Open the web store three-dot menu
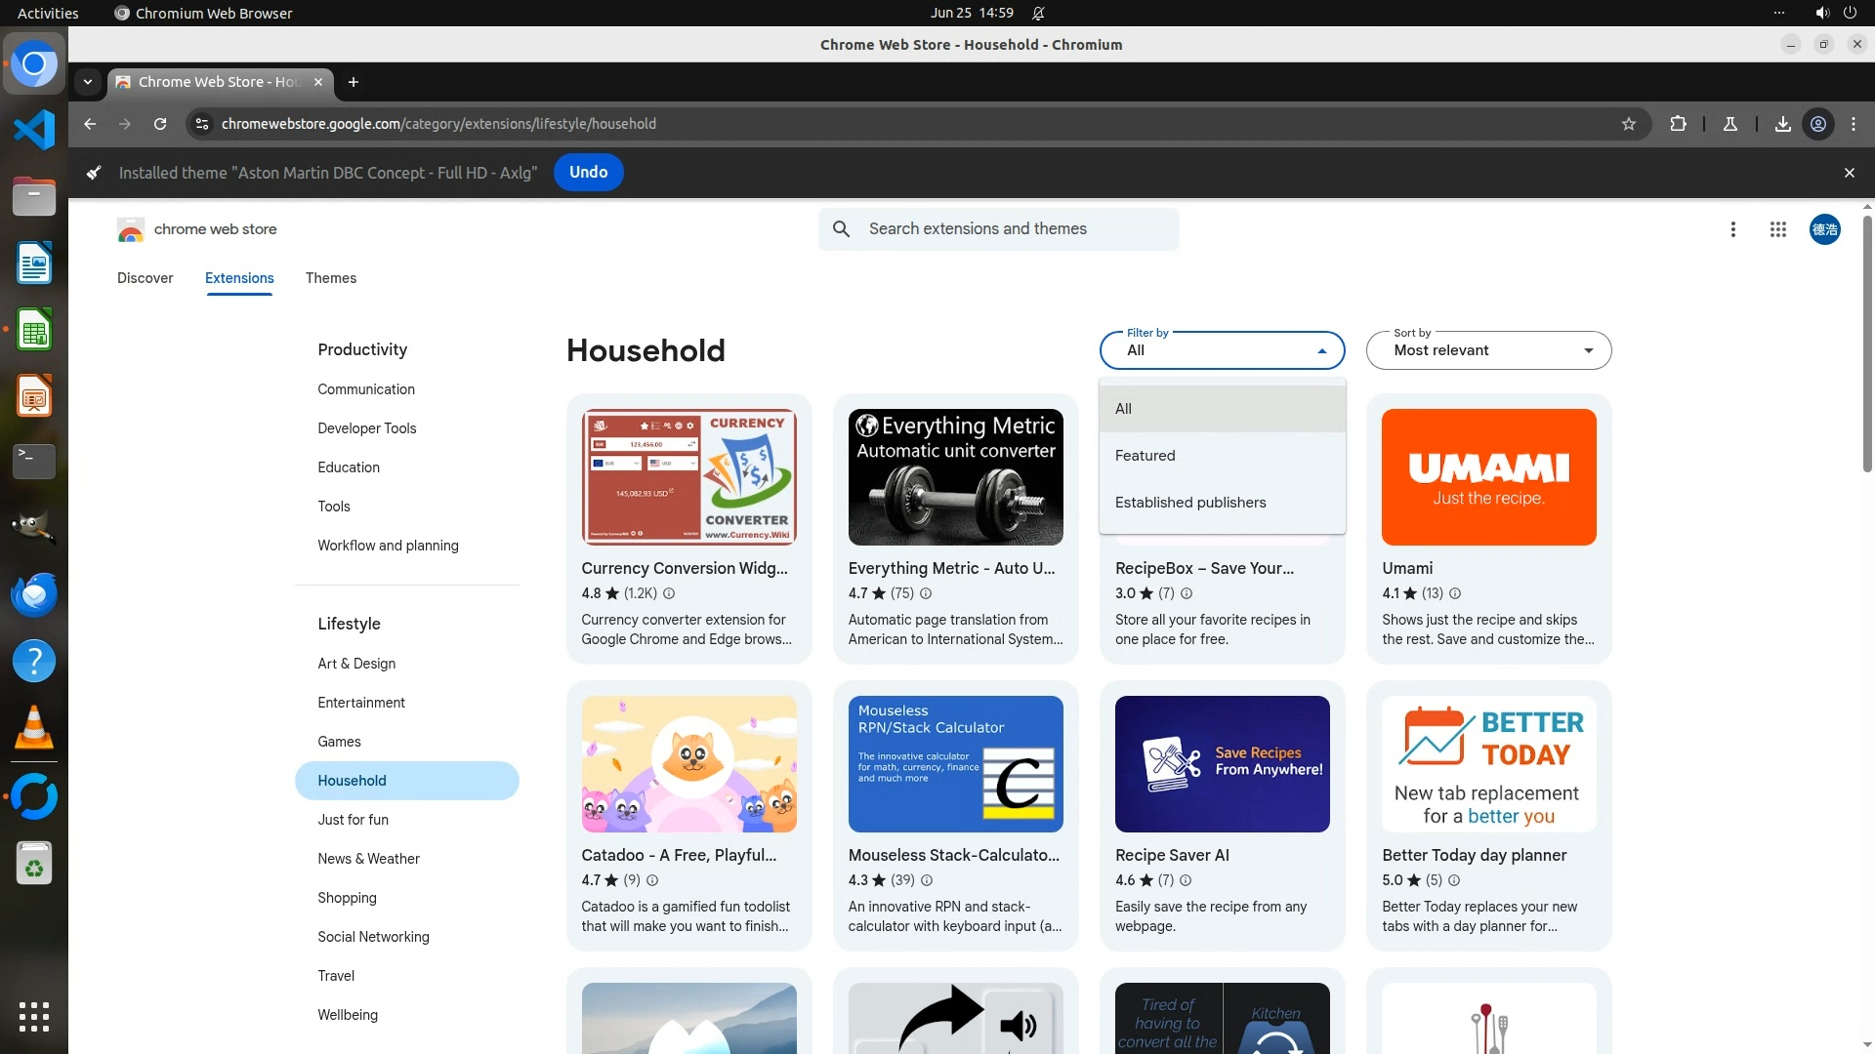This screenshot has height=1054, width=1875. point(1732,229)
